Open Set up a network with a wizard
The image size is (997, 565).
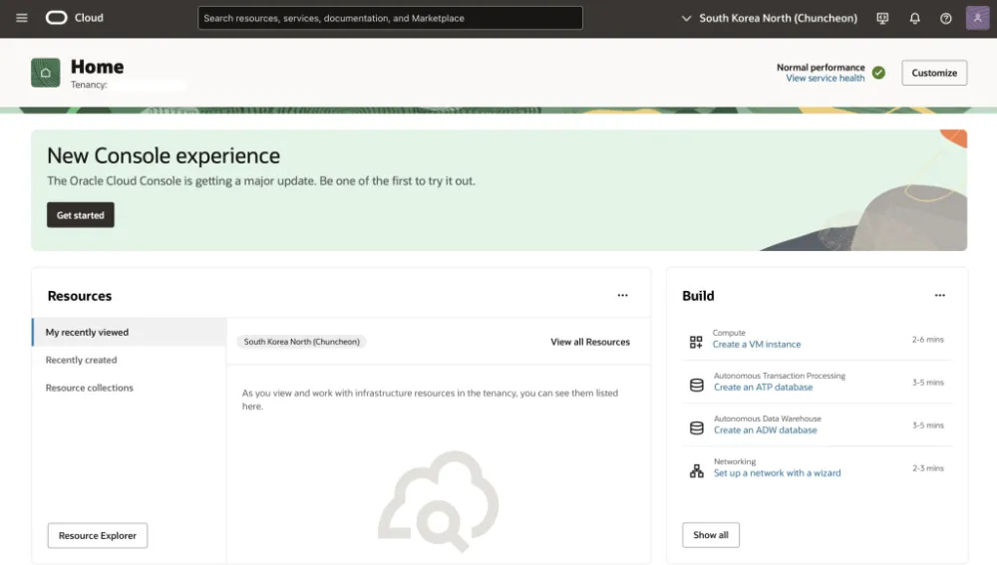pos(777,473)
